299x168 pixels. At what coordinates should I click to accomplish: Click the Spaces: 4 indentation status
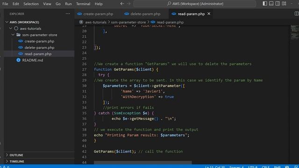[236, 167]
